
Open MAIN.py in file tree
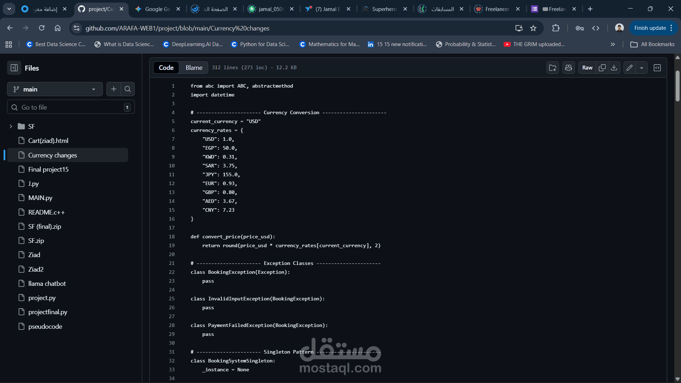pos(40,198)
